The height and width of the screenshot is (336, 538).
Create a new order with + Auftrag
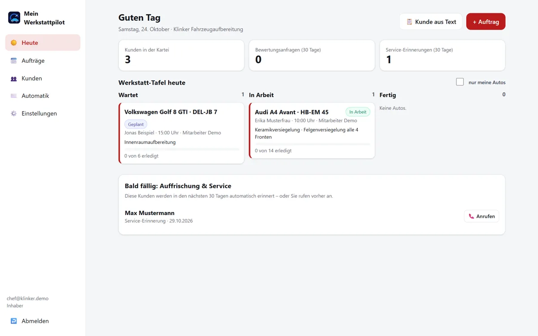[486, 22]
